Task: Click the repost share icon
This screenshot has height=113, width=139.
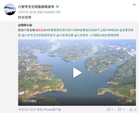Action: [108, 109]
